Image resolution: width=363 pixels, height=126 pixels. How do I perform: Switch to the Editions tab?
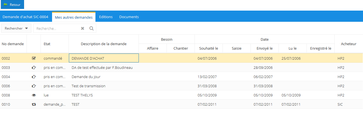[106, 17]
